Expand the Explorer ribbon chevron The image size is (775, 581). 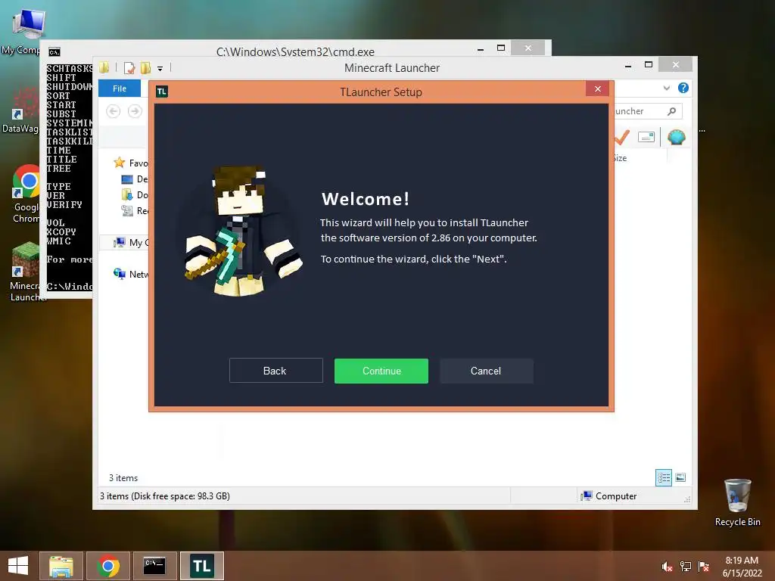tap(666, 88)
